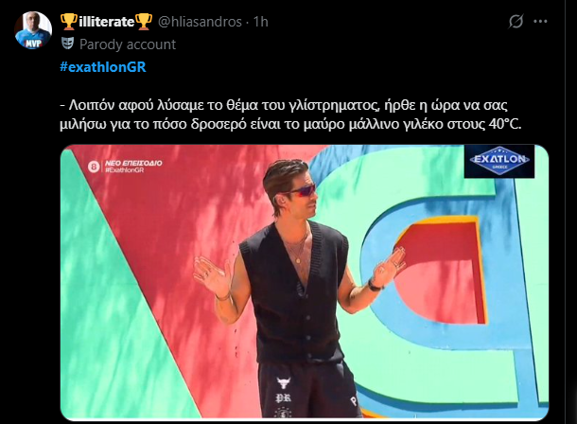Click the channel 8 circle logo in image
Image resolution: width=577 pixels, height=424 pixels.
click(x=94, y=167)
